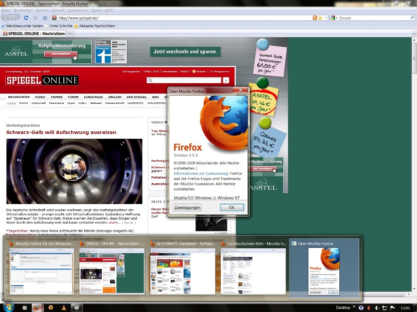The width and height of the screenshot is (417, 312).
Task: Click the media player icon next to Start
Action: 24,308
